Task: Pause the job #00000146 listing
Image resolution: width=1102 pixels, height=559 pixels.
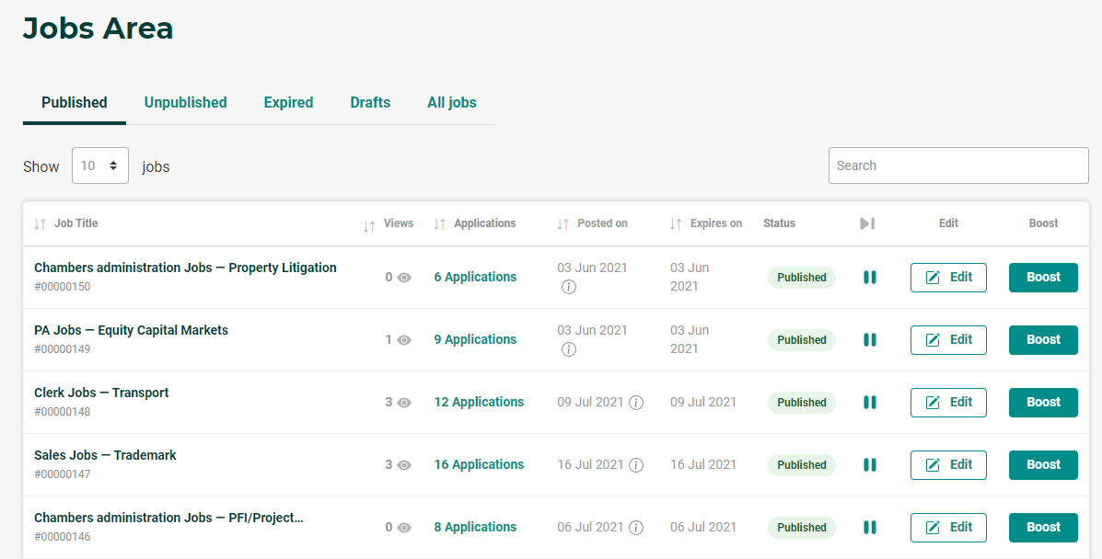Action: tap(869, 528)
